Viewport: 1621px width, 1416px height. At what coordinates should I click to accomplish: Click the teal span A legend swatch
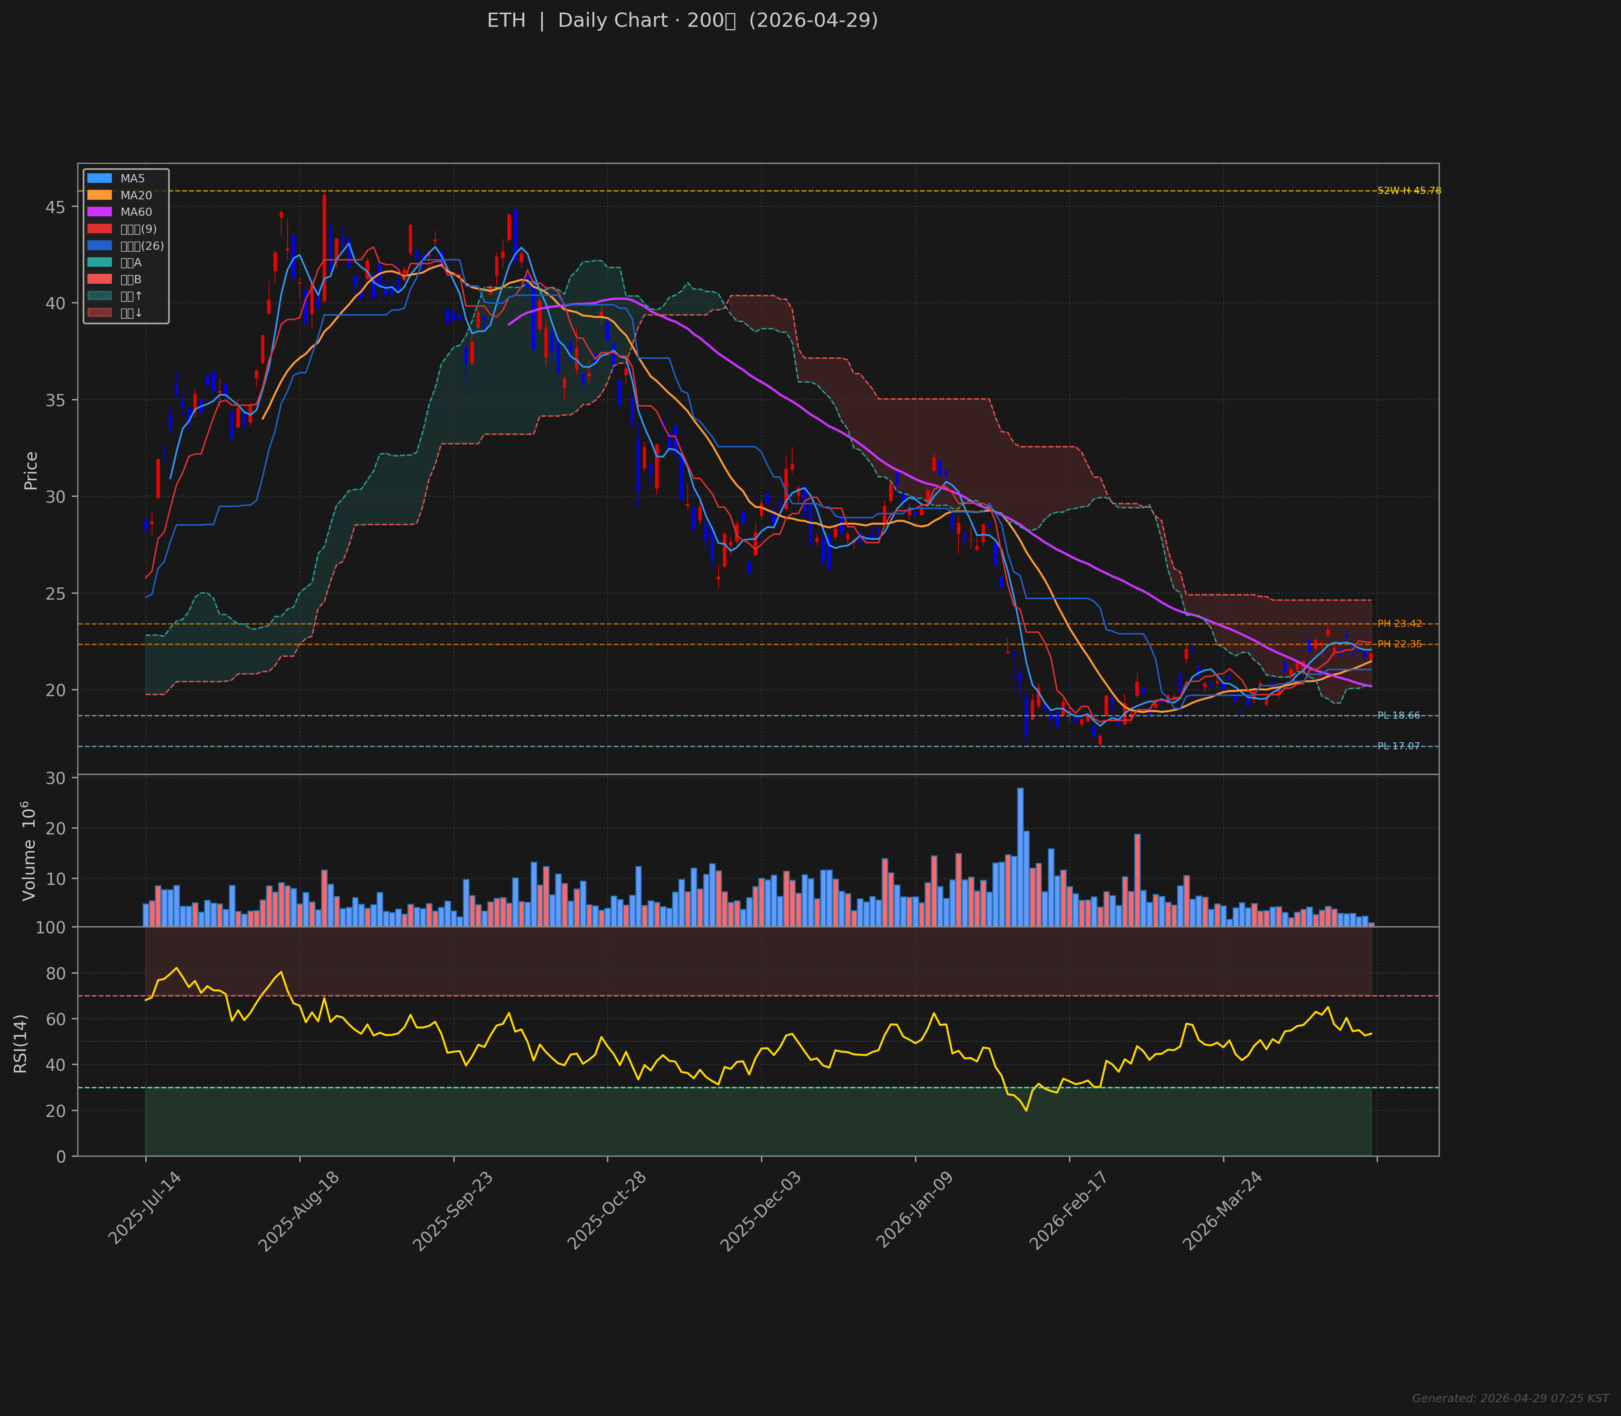click(x=100, y=262)
